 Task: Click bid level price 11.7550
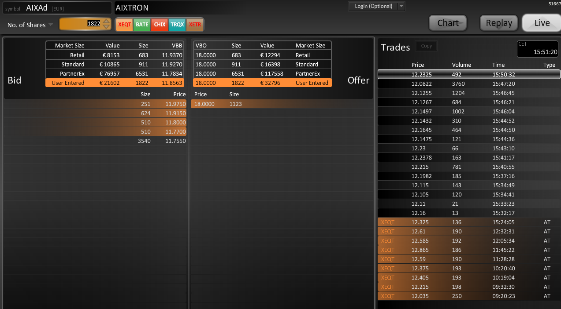point(175,141)
